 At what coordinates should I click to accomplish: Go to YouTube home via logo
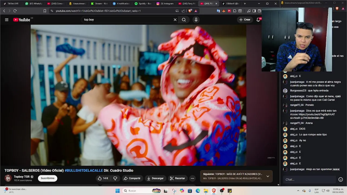[x=22, y=19]
